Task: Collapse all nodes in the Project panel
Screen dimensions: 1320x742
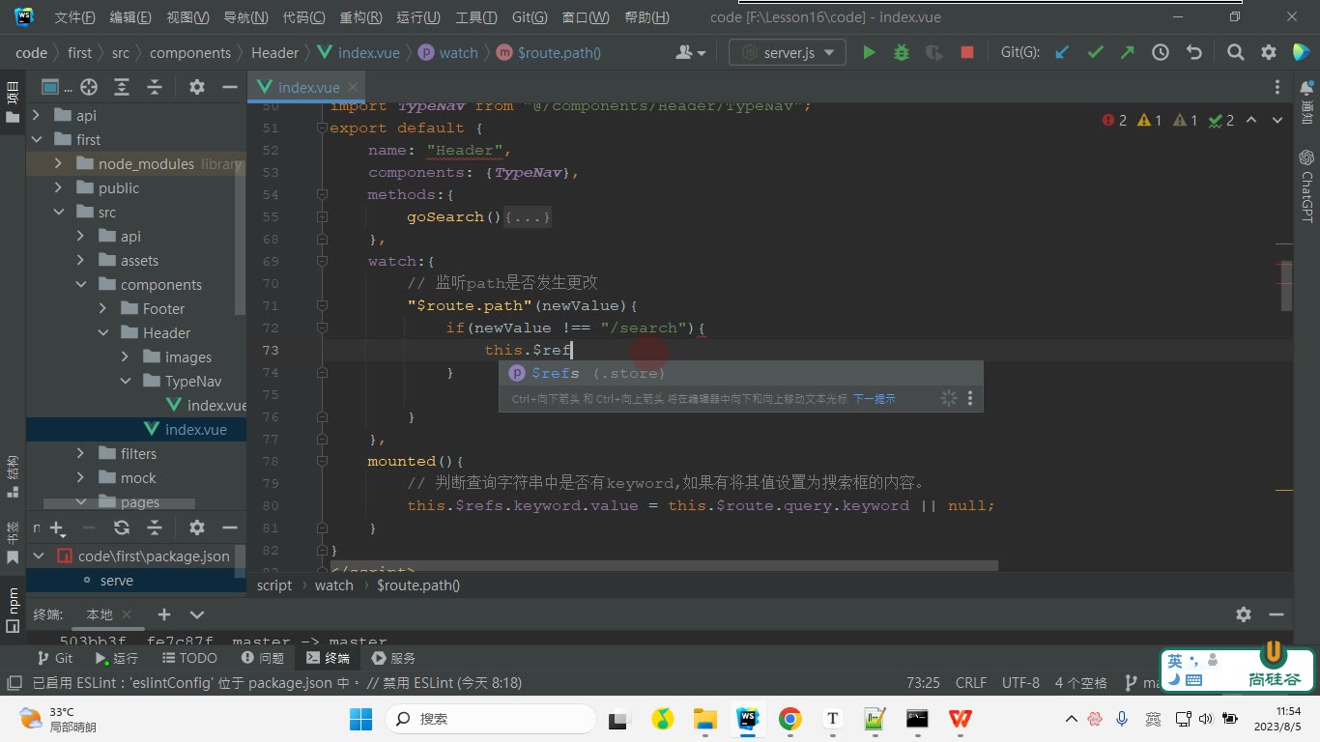Action: [x=154, y=87]
